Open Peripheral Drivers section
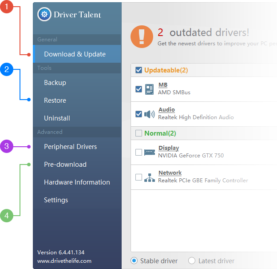Screen dimensions: 277x269 point(77,147)
